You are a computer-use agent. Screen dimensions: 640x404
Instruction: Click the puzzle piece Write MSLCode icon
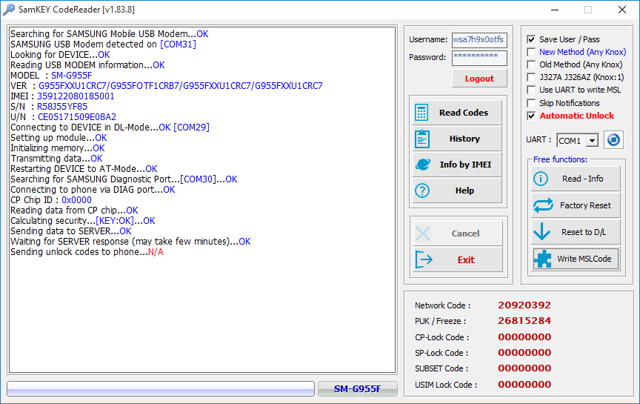(x=543, y=259)
